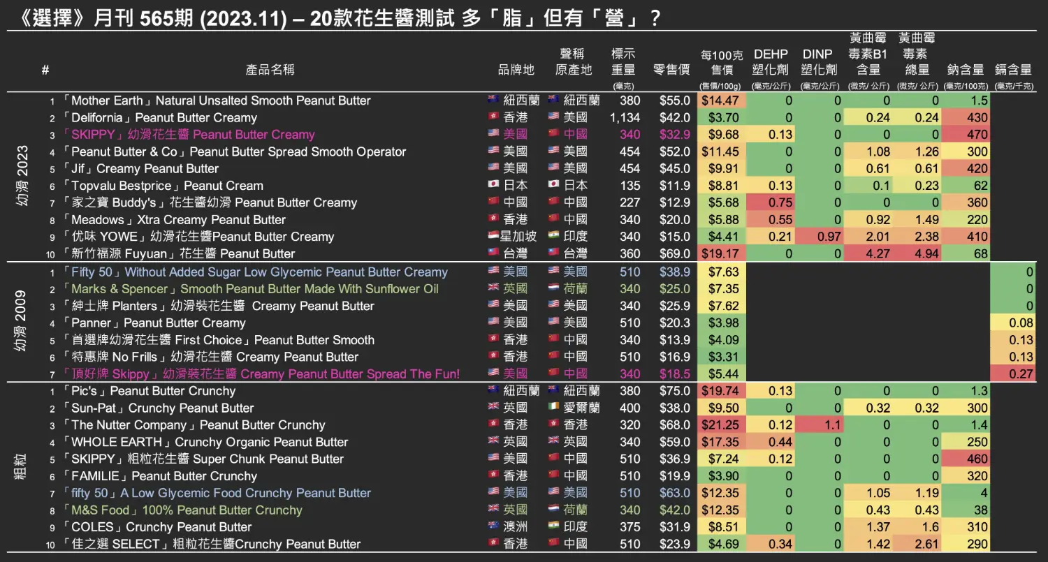Viewport: 1048px width, 562px height.
Task: Click the Singapore flag in the 优味 YOWE row
Action: [493, 237]
